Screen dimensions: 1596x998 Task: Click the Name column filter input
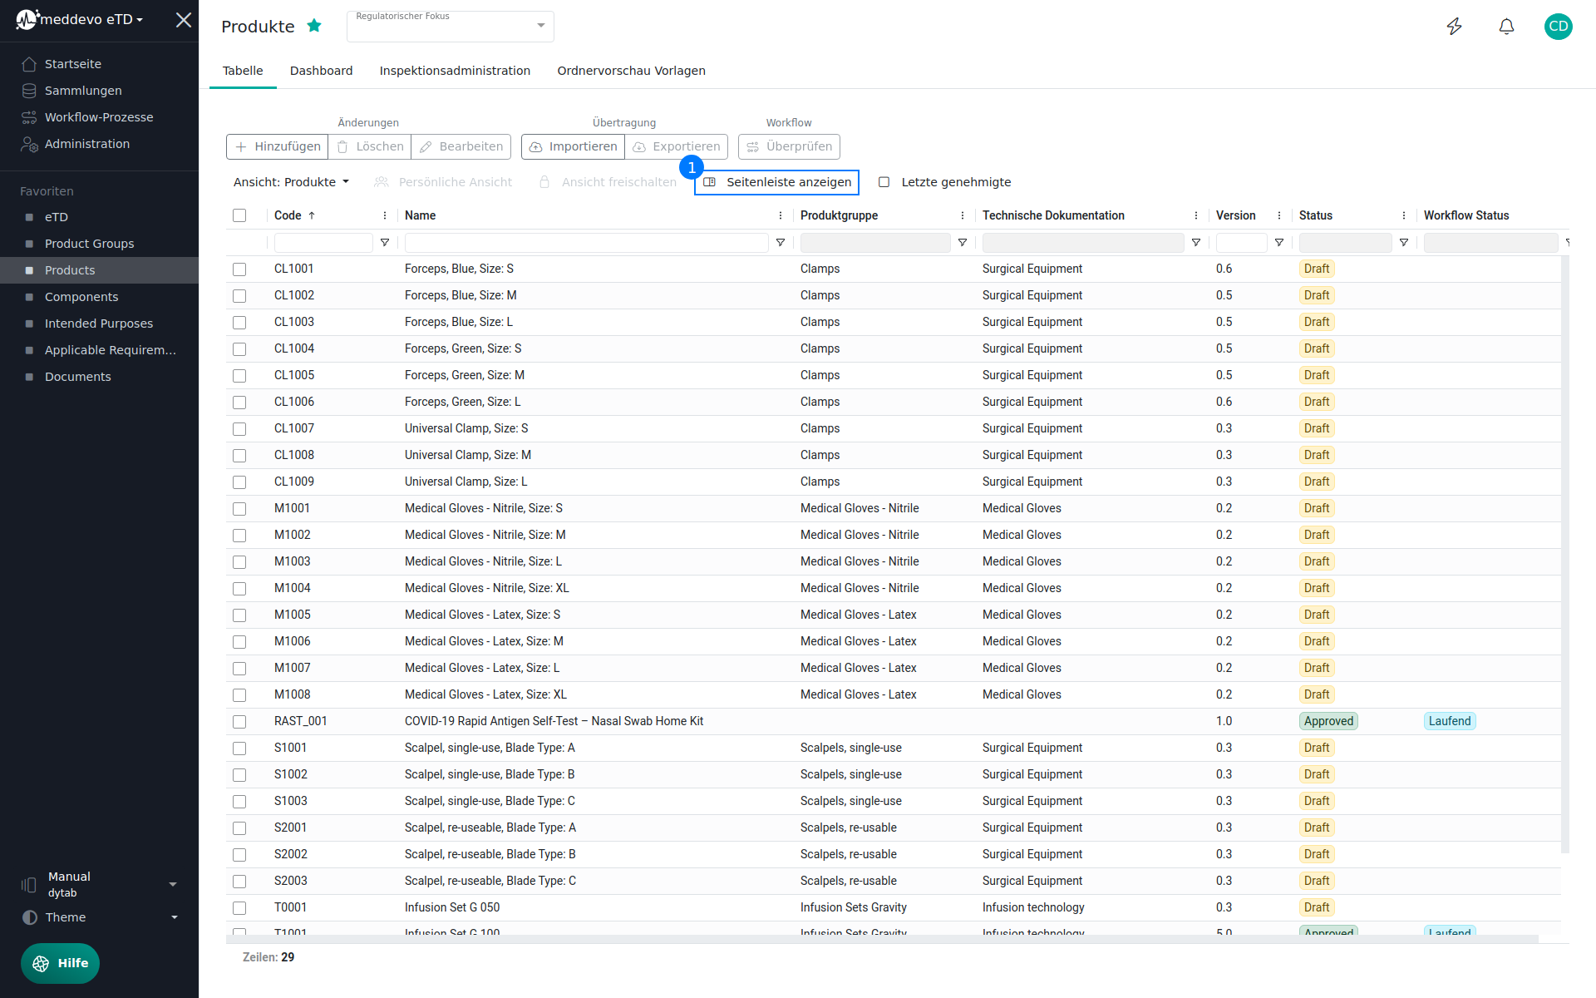586,243
